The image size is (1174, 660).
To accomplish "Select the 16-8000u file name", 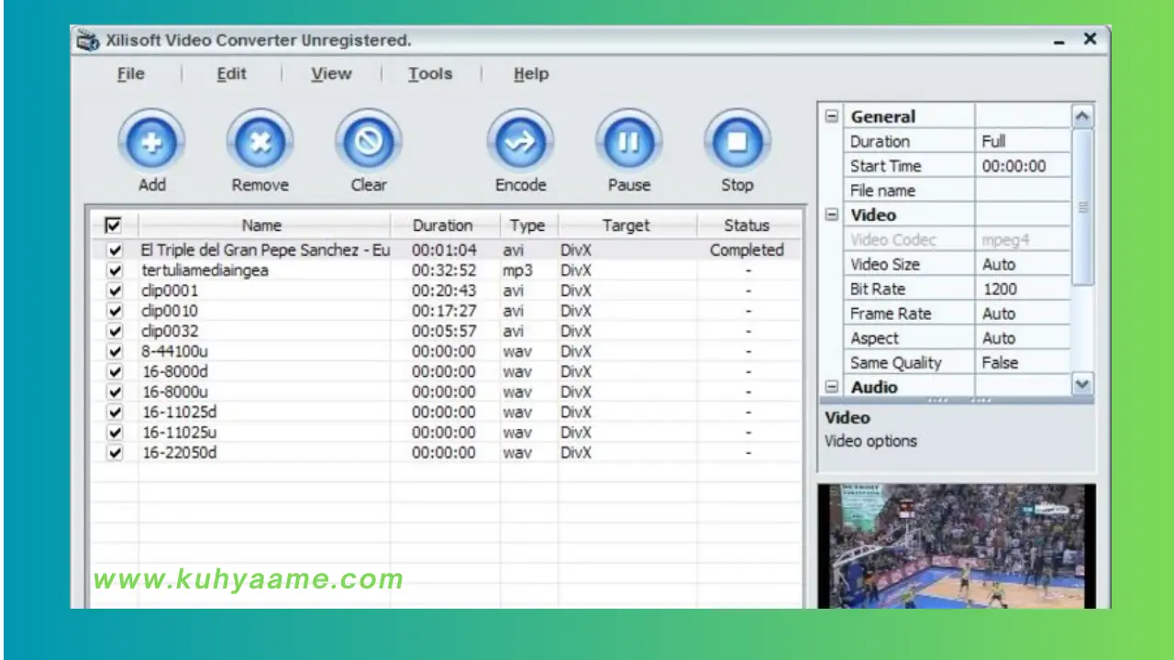I will click(174, 391).
